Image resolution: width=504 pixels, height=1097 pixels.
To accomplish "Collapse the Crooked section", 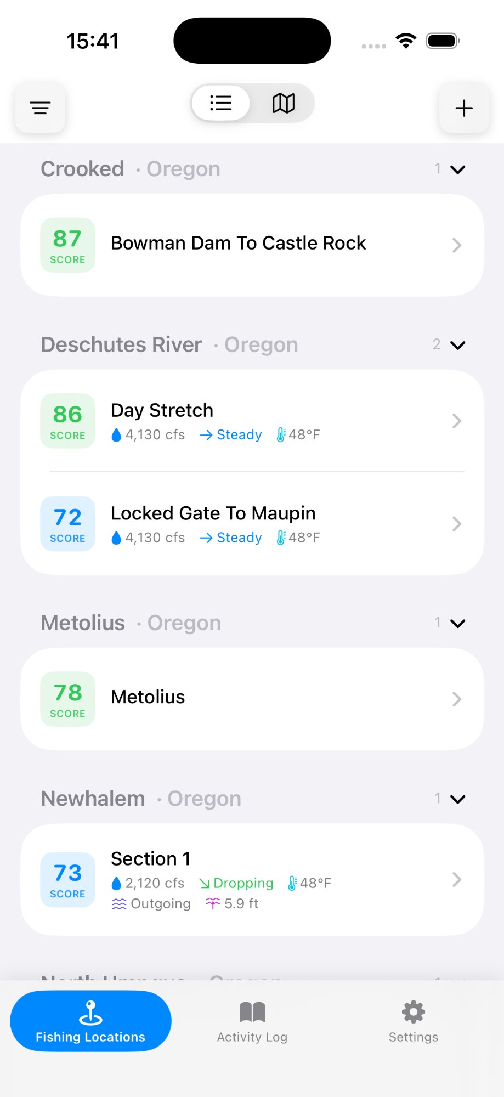I will point(457,169).
